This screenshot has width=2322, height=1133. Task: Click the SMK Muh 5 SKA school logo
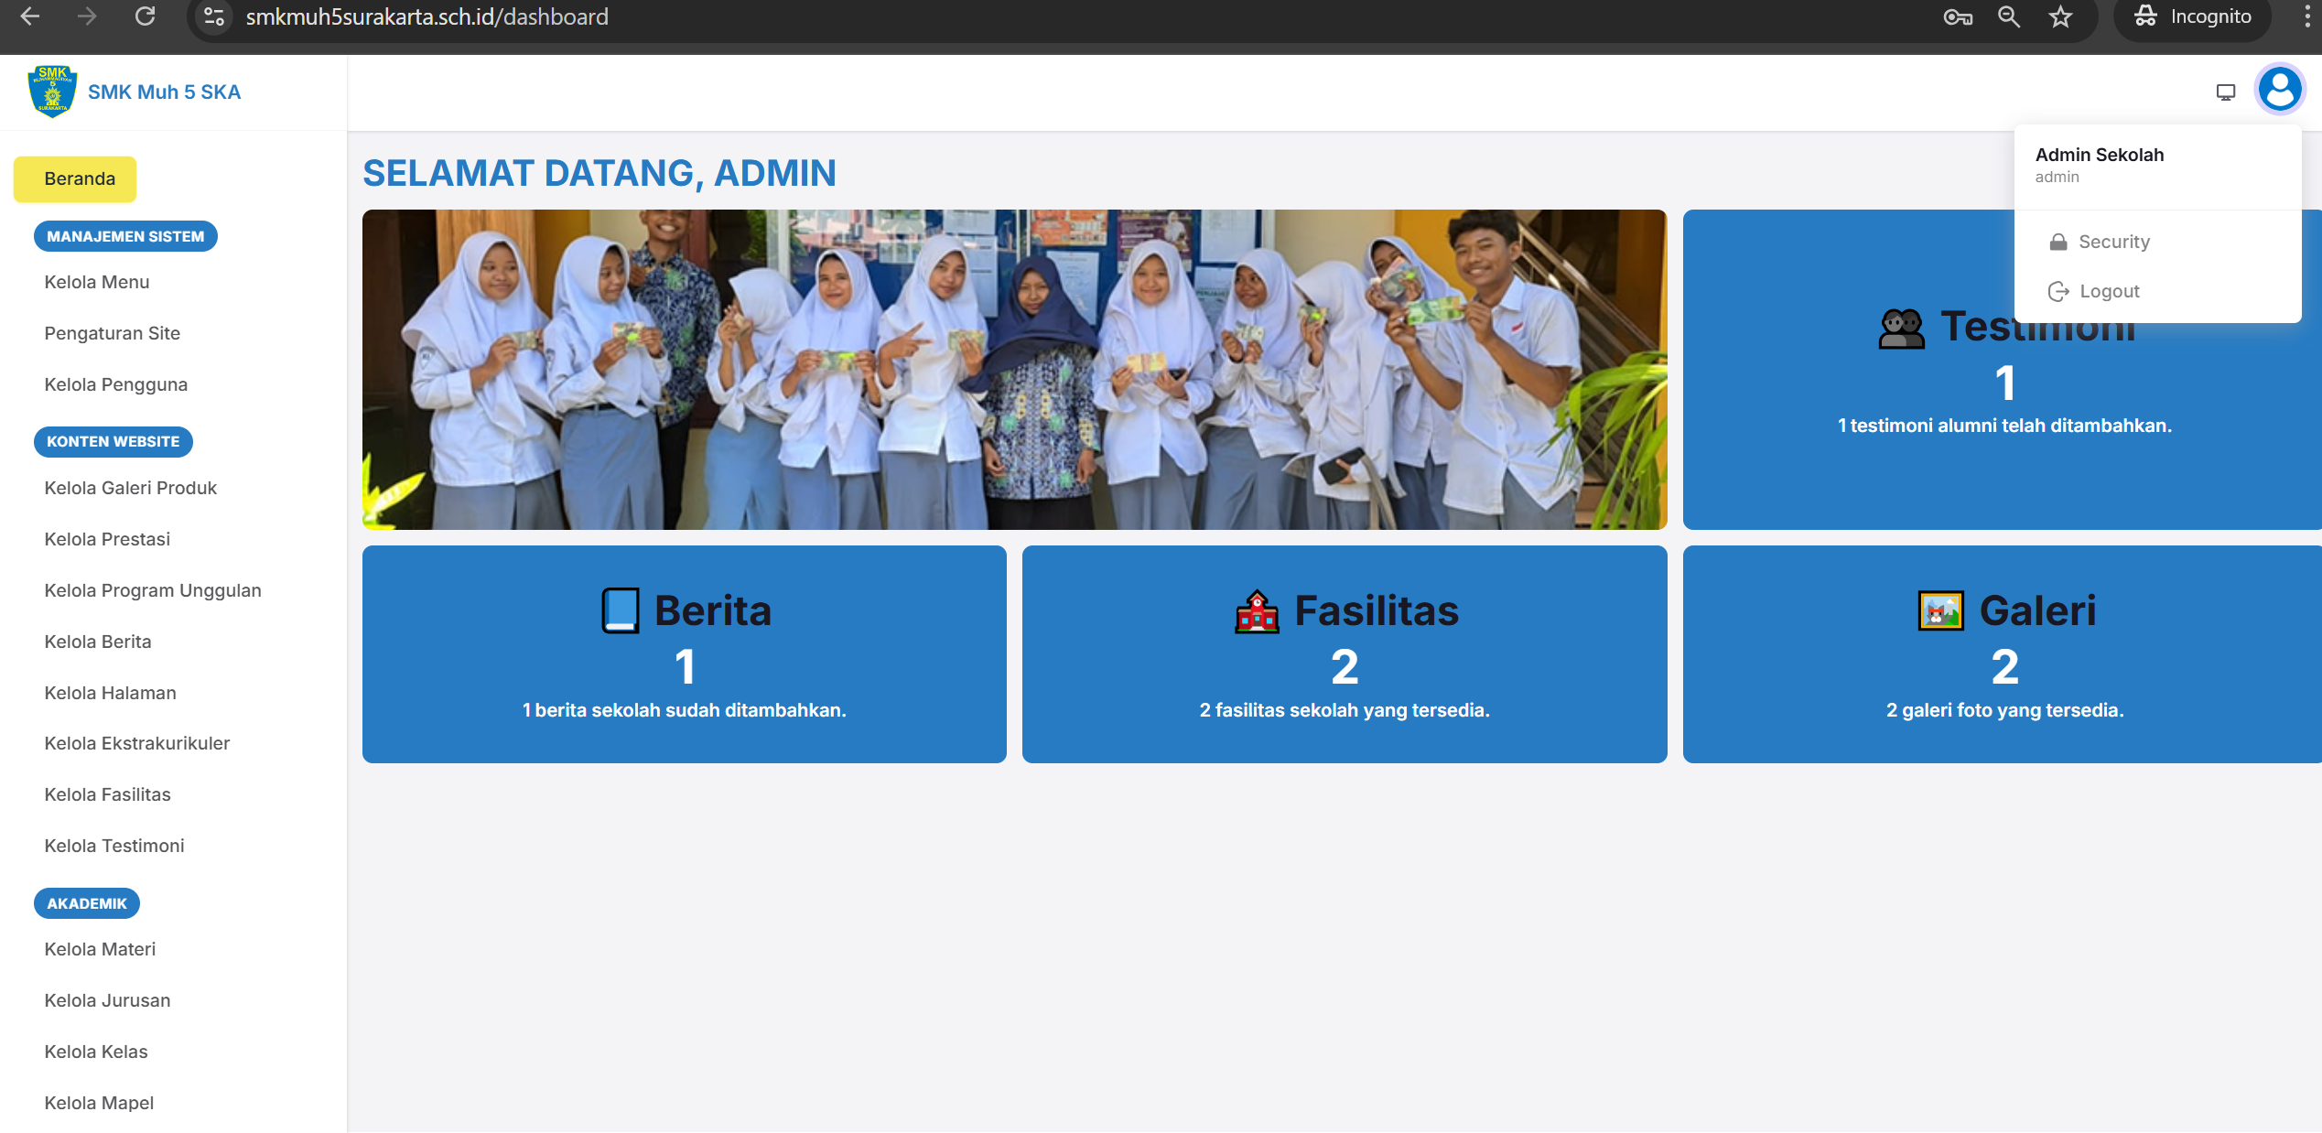pos(52,91)
